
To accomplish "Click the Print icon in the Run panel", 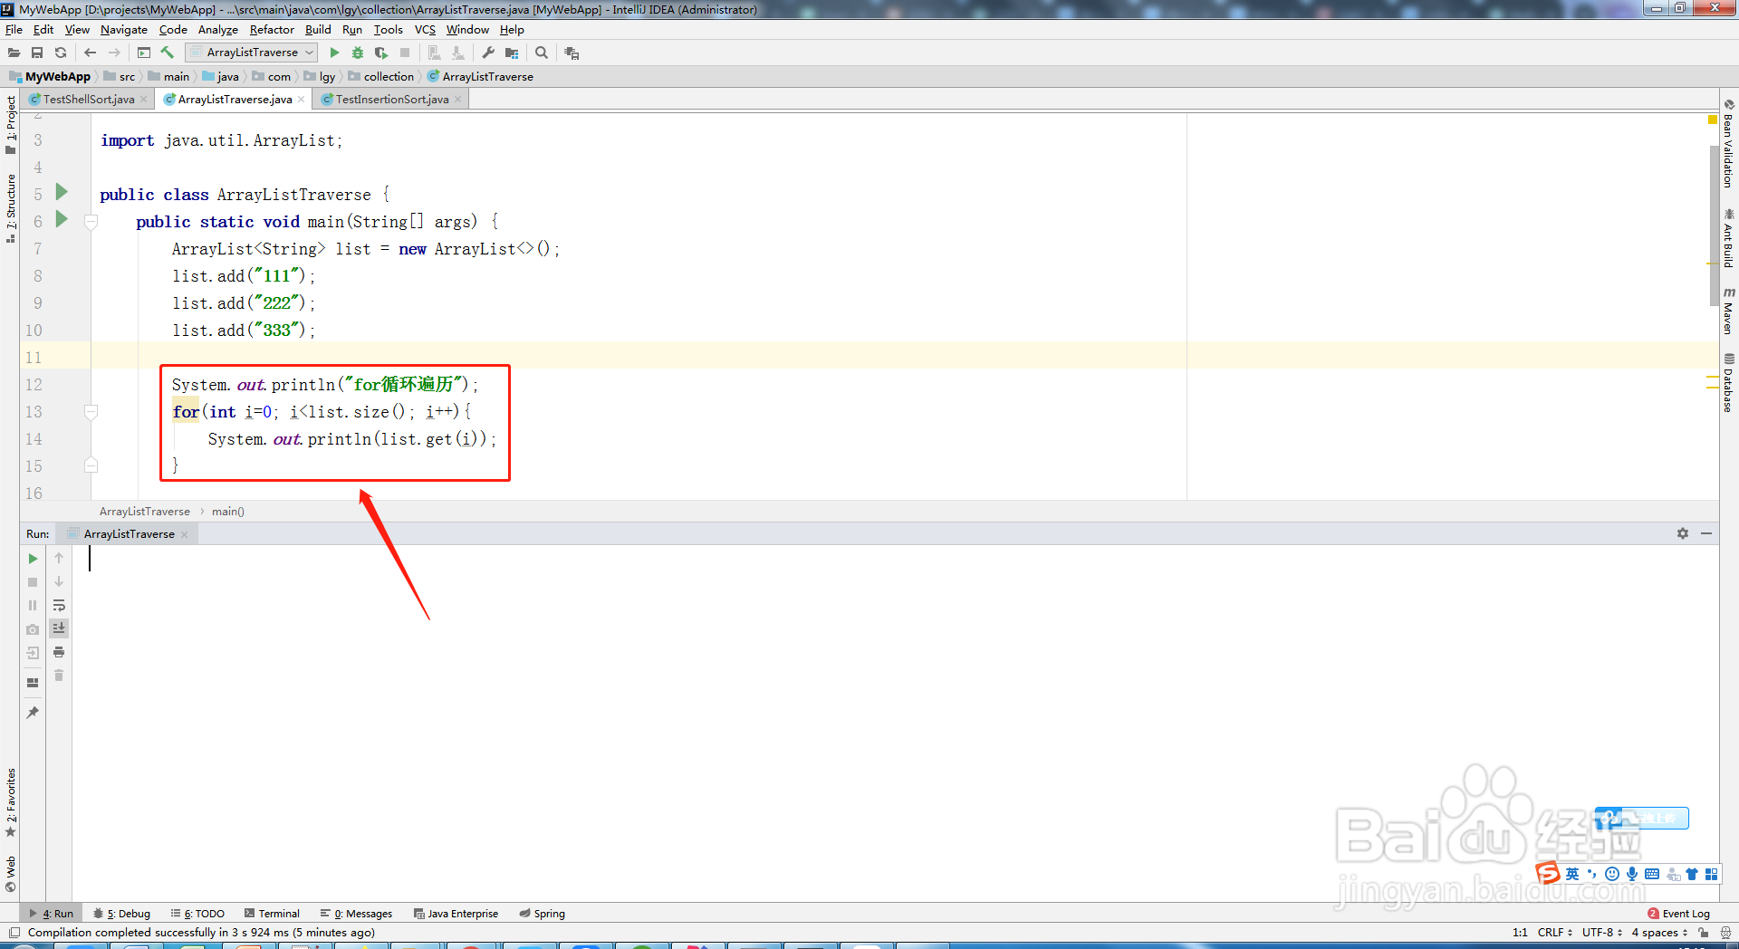I will coord(59,652).
